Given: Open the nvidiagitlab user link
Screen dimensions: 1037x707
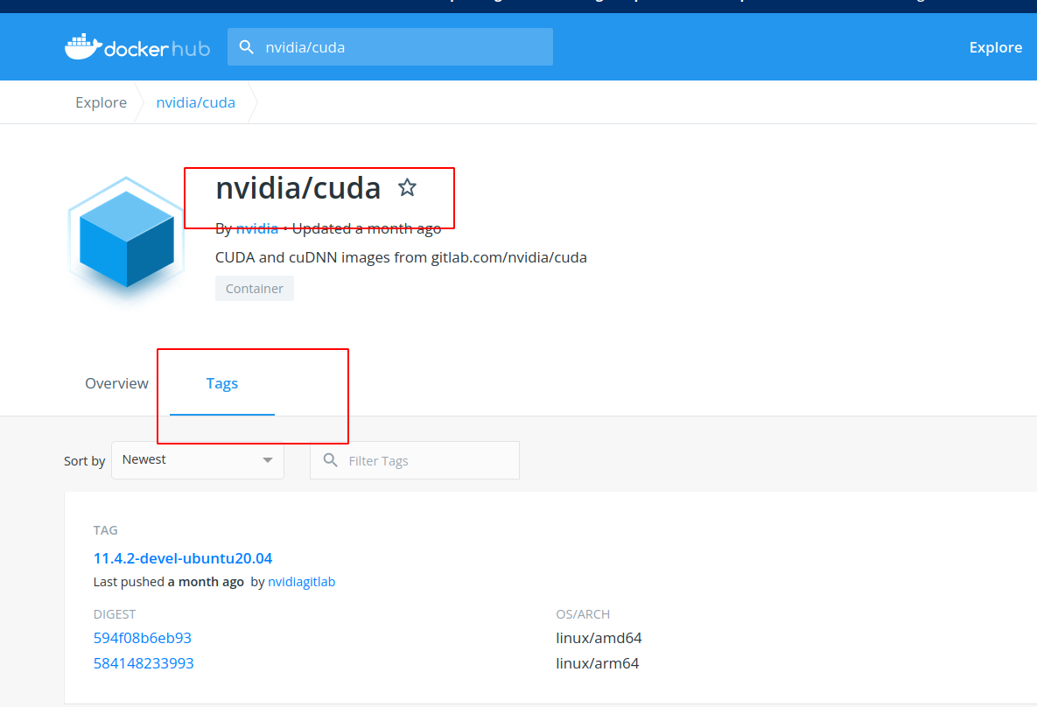Looking at the screenshot, I should coord(302,582).
